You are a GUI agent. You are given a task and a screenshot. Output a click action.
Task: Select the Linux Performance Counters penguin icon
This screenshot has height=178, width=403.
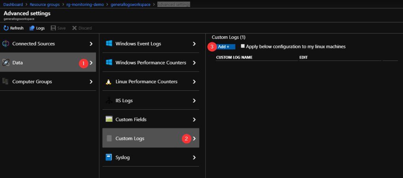pos(109,82)
